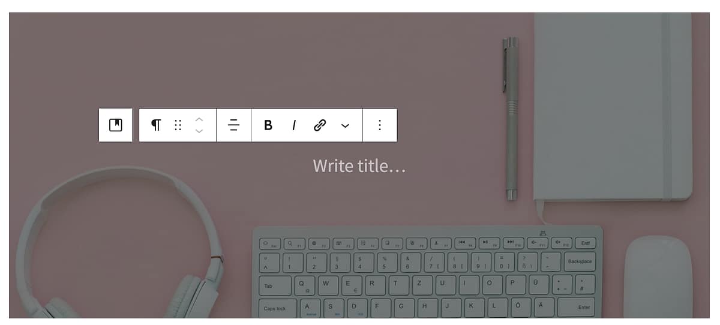Screen dimensions: 720x325
Task: Click the pen in the cover image
Action: [511, 118]
